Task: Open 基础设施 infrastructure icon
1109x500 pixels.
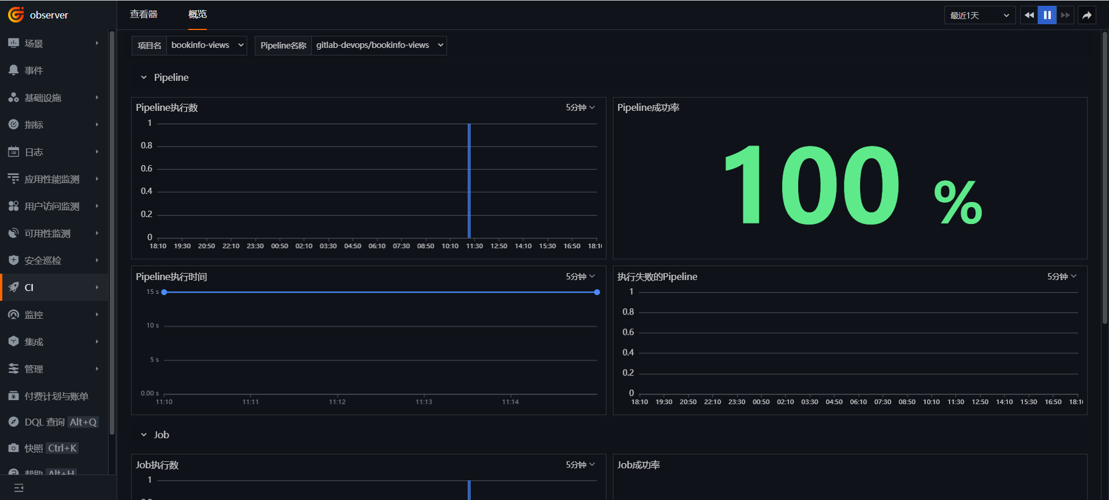Action: [14, 98]
